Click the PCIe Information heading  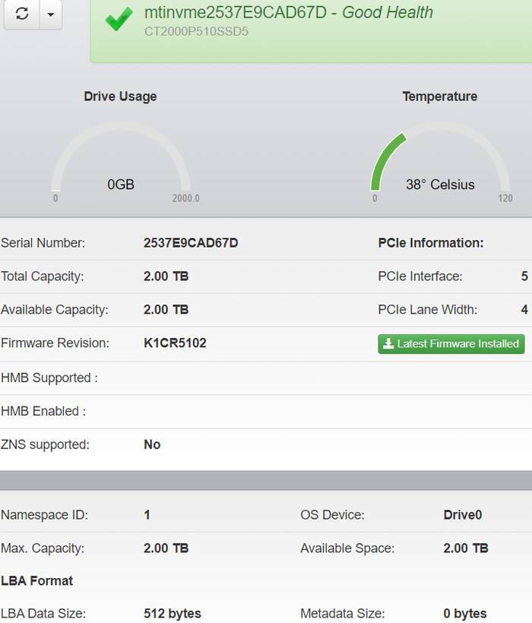(x=430, y=243)
